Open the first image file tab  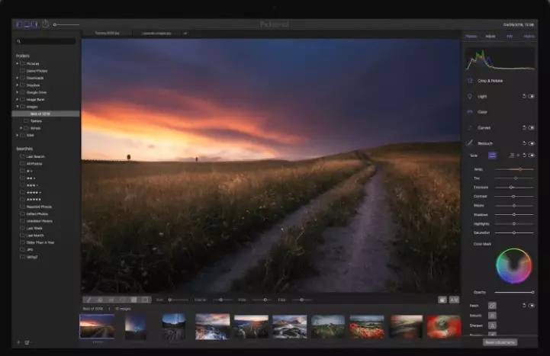coord(107,34)
